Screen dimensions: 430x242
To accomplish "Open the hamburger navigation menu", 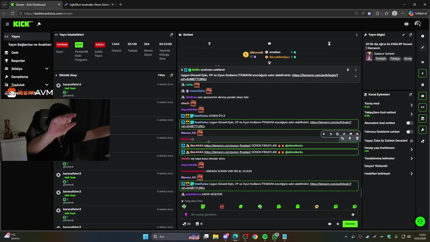I will coord(7,24).
